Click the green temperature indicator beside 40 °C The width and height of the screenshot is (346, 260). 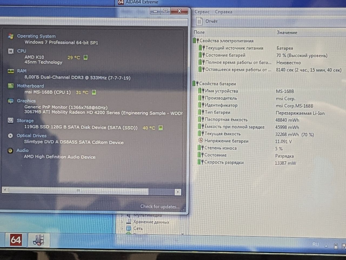(161, 128)
